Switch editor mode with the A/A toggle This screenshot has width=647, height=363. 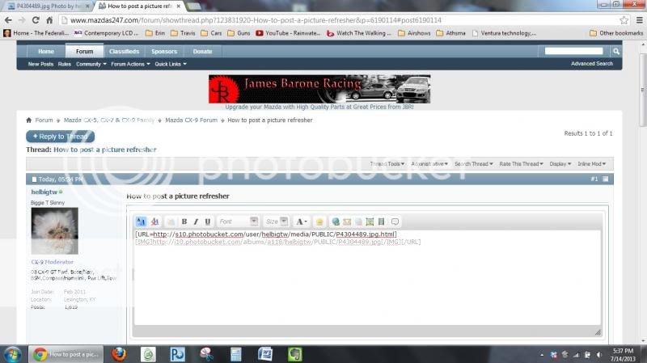pos(142,222)
